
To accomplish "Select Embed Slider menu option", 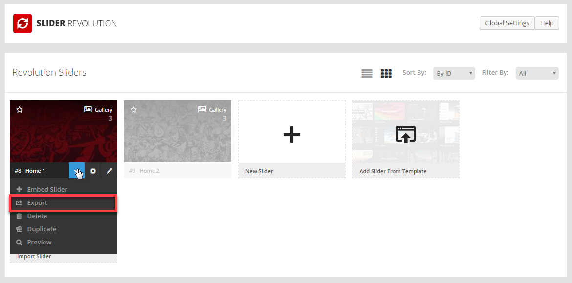I will (47, 189).
